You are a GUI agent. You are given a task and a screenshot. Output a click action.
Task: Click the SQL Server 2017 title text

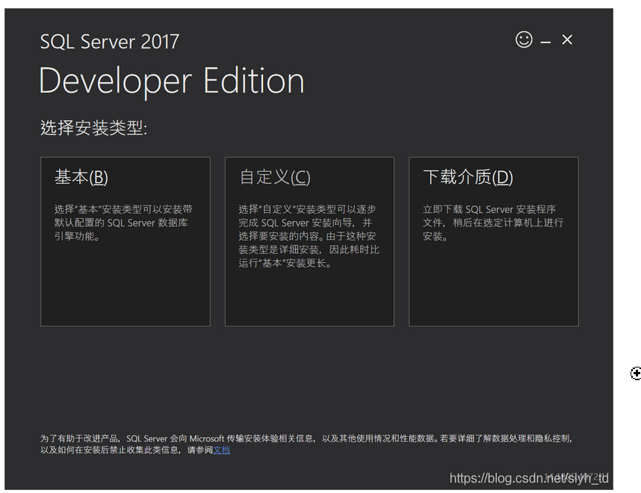110,42
